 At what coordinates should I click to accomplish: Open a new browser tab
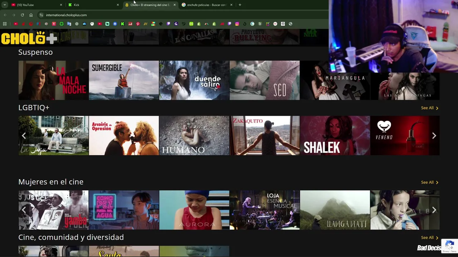coord(240,5)
